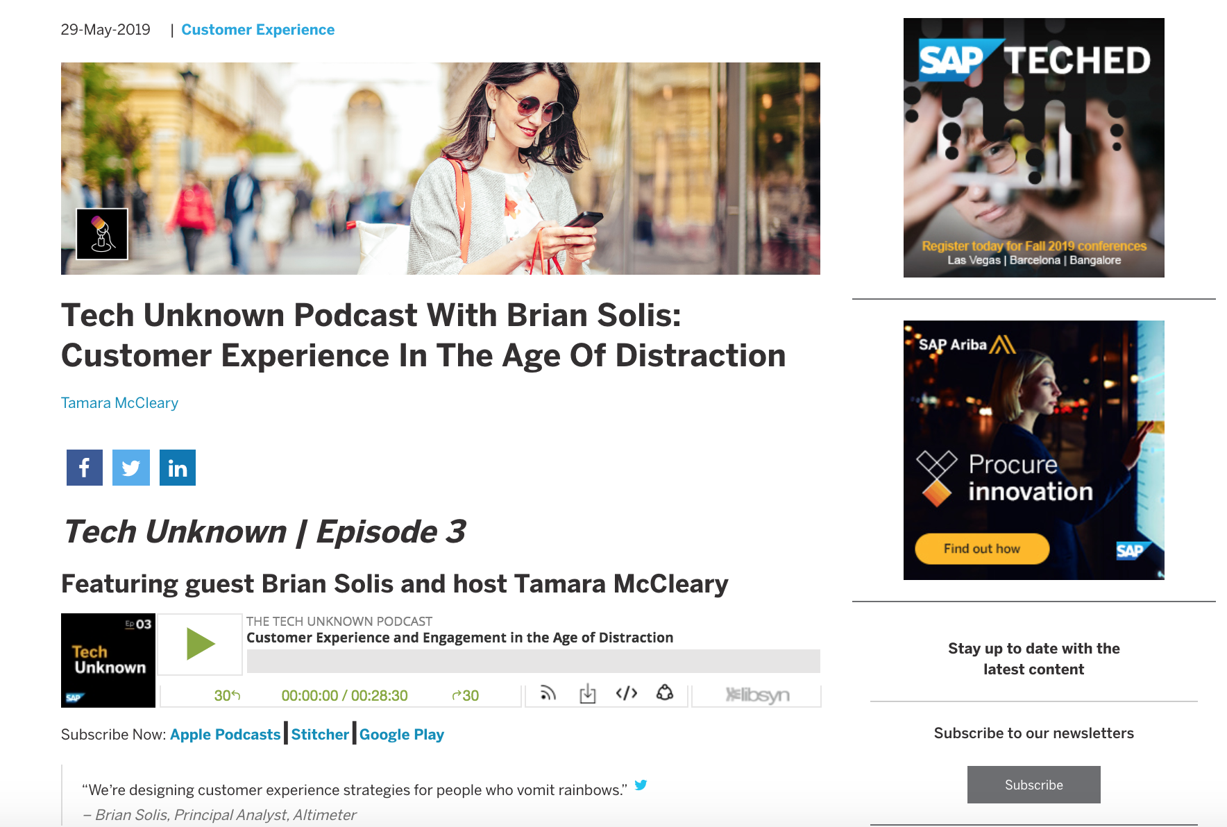The width and height of the screenshot is (1227, 827).
Task: Click the article headline text
Action: (x=423, y=335)
